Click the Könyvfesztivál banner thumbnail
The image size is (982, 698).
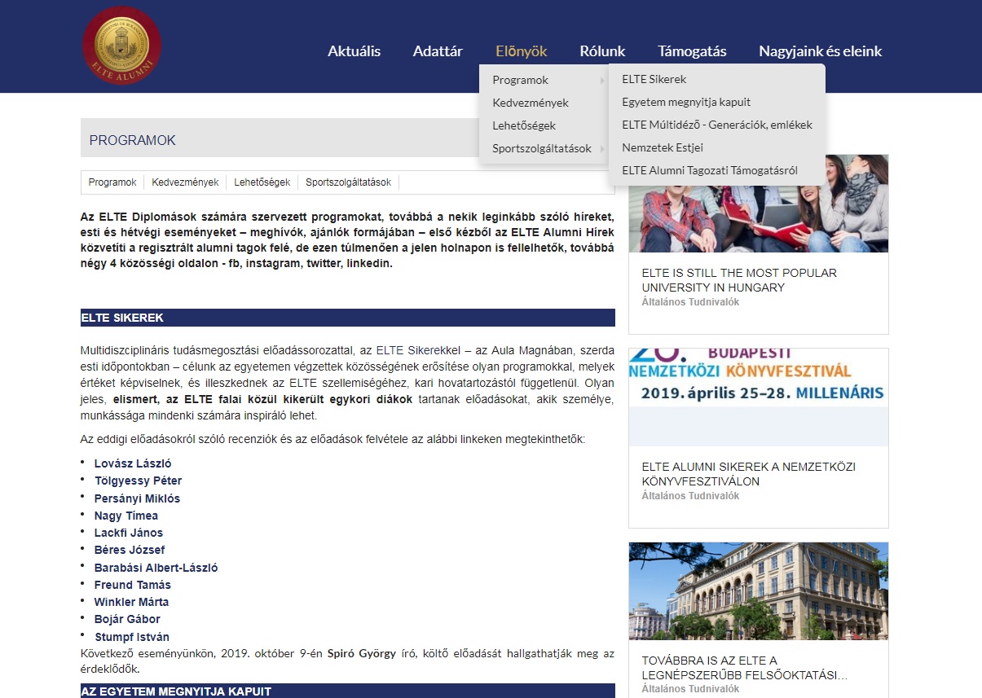[759, 397]
